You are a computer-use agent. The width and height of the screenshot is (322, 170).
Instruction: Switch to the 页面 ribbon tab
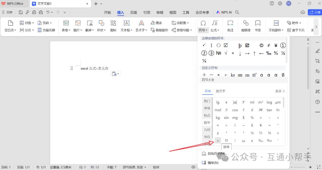click(134, 12)
